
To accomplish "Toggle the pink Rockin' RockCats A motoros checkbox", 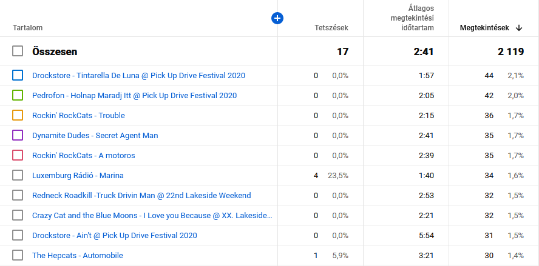I will (18, 155).
